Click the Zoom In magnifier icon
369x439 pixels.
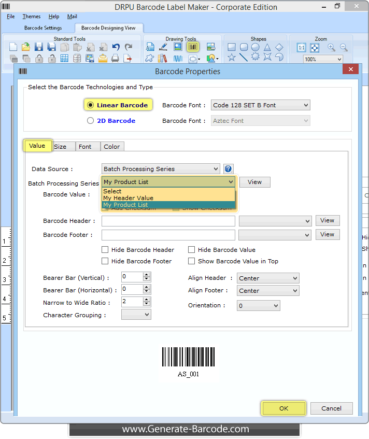(x=331, y=48)
